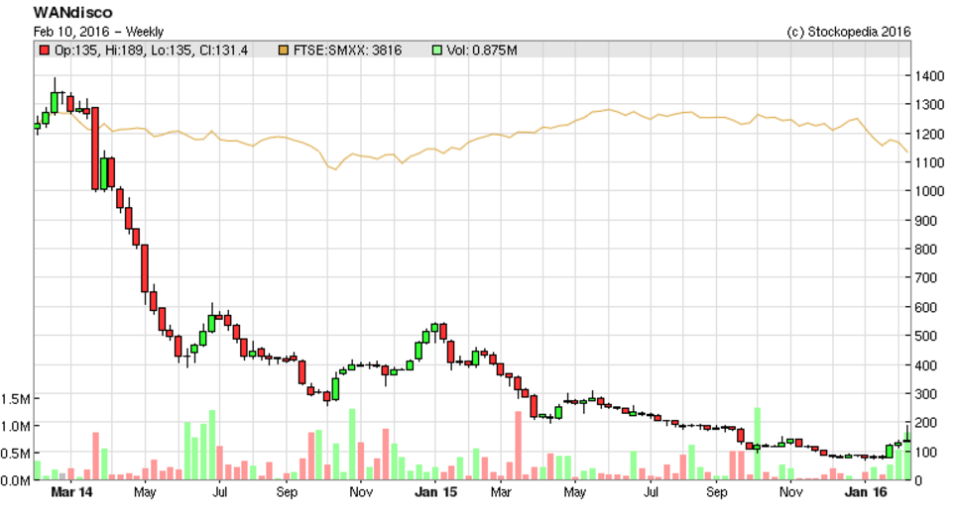Click the 1.5M volume axis label
Screen dimensions: 957x515
click(x=15, y=399)
